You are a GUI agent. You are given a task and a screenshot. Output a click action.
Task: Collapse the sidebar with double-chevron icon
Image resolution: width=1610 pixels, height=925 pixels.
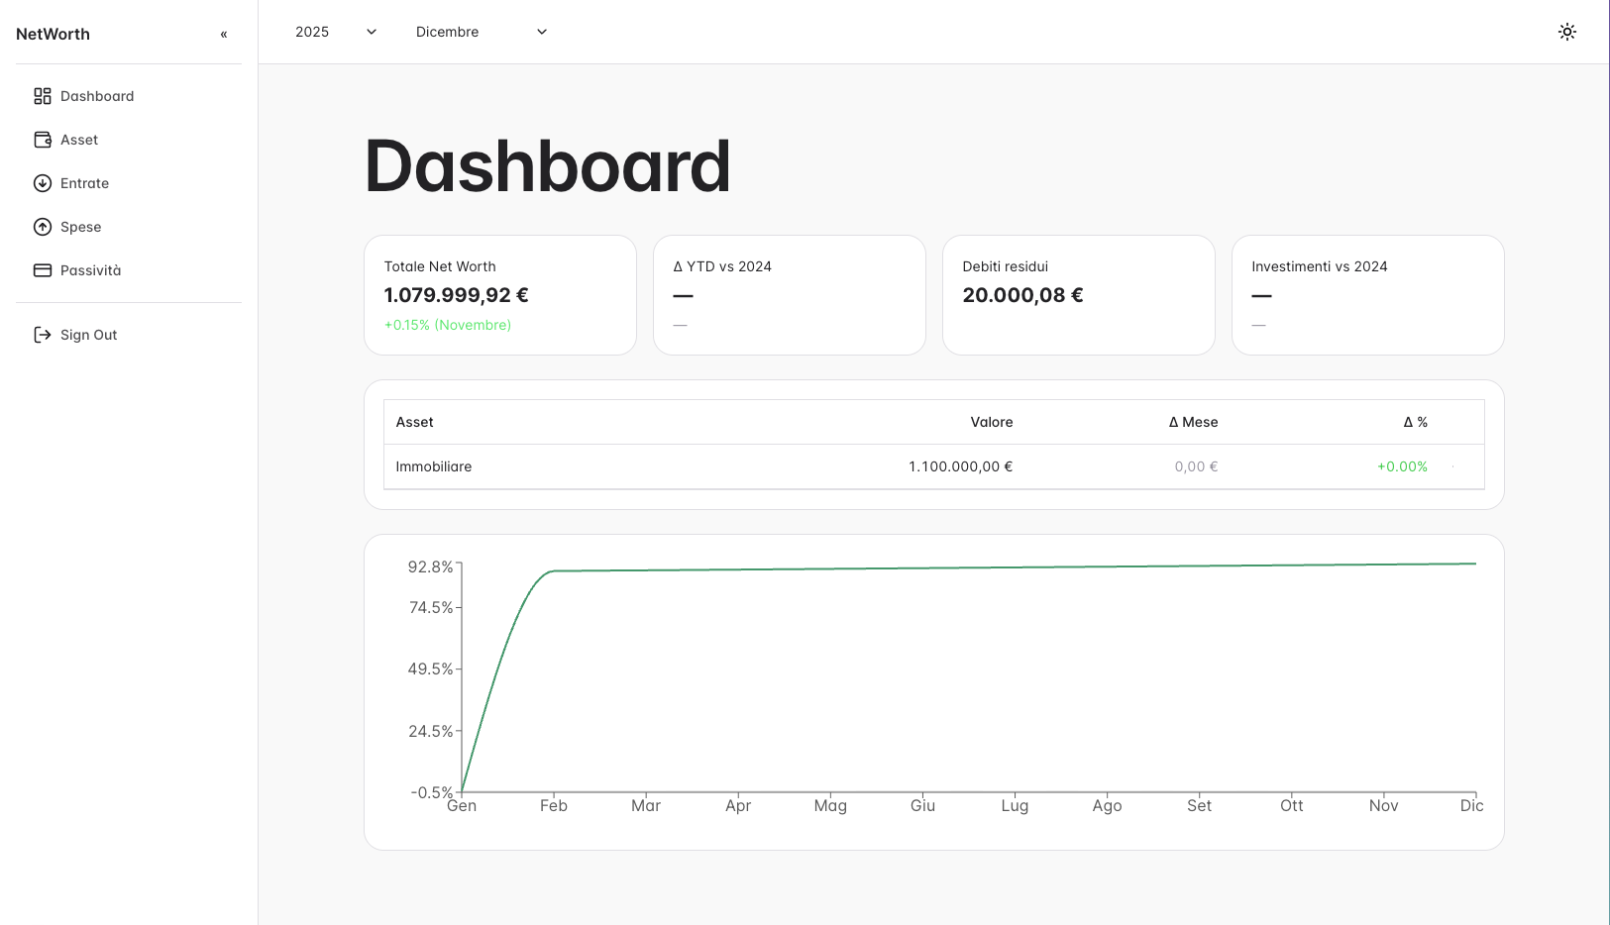click(224, 34)
